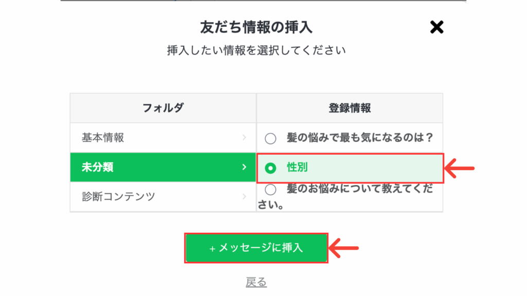Click the フォルダ column header
Screen dimensions: 527x296
[x=163, y=108]
